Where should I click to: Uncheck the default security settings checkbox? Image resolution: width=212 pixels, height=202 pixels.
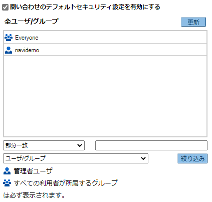[5, 7]
